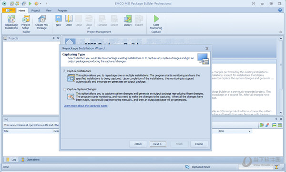Switch to the Program ribbon tab
Image resolution: width=286 pixels, height=172 pixels.
62,11
